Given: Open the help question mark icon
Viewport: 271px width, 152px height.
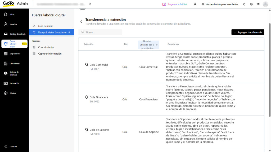Looking at the screenshot, I should click(251, 4).
